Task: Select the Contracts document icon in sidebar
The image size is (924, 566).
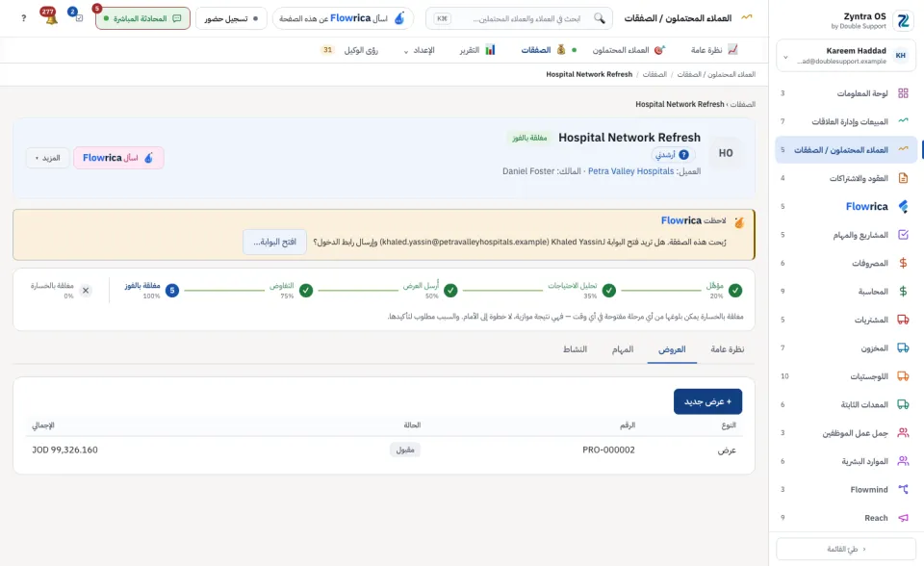Action: click(x=903, y=178)
